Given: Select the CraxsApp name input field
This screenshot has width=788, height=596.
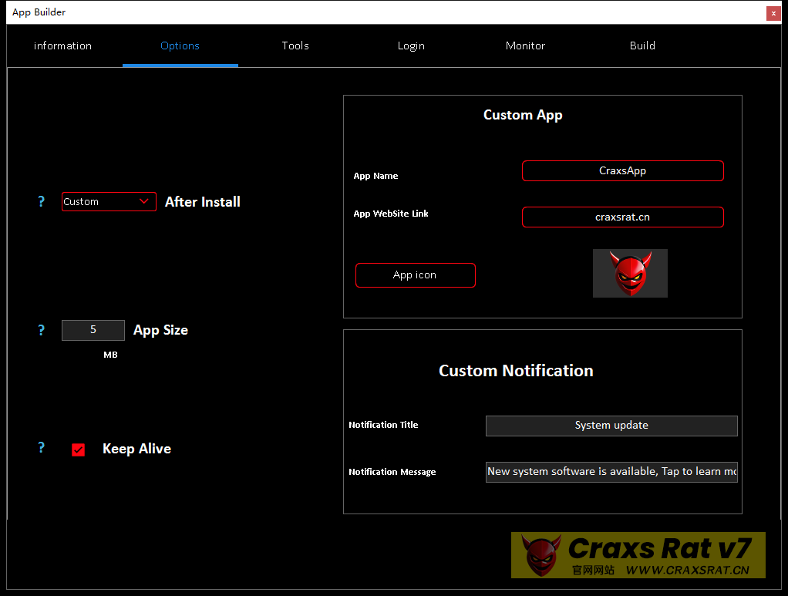Looking at the screenshot, I should click(622, 170).
